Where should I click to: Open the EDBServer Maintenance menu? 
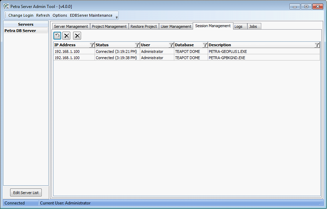[x=91, y=15]
